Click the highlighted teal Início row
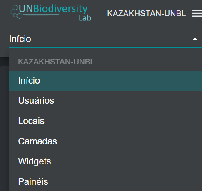Viewport: 202px width, 191px height. coord(105,81)
